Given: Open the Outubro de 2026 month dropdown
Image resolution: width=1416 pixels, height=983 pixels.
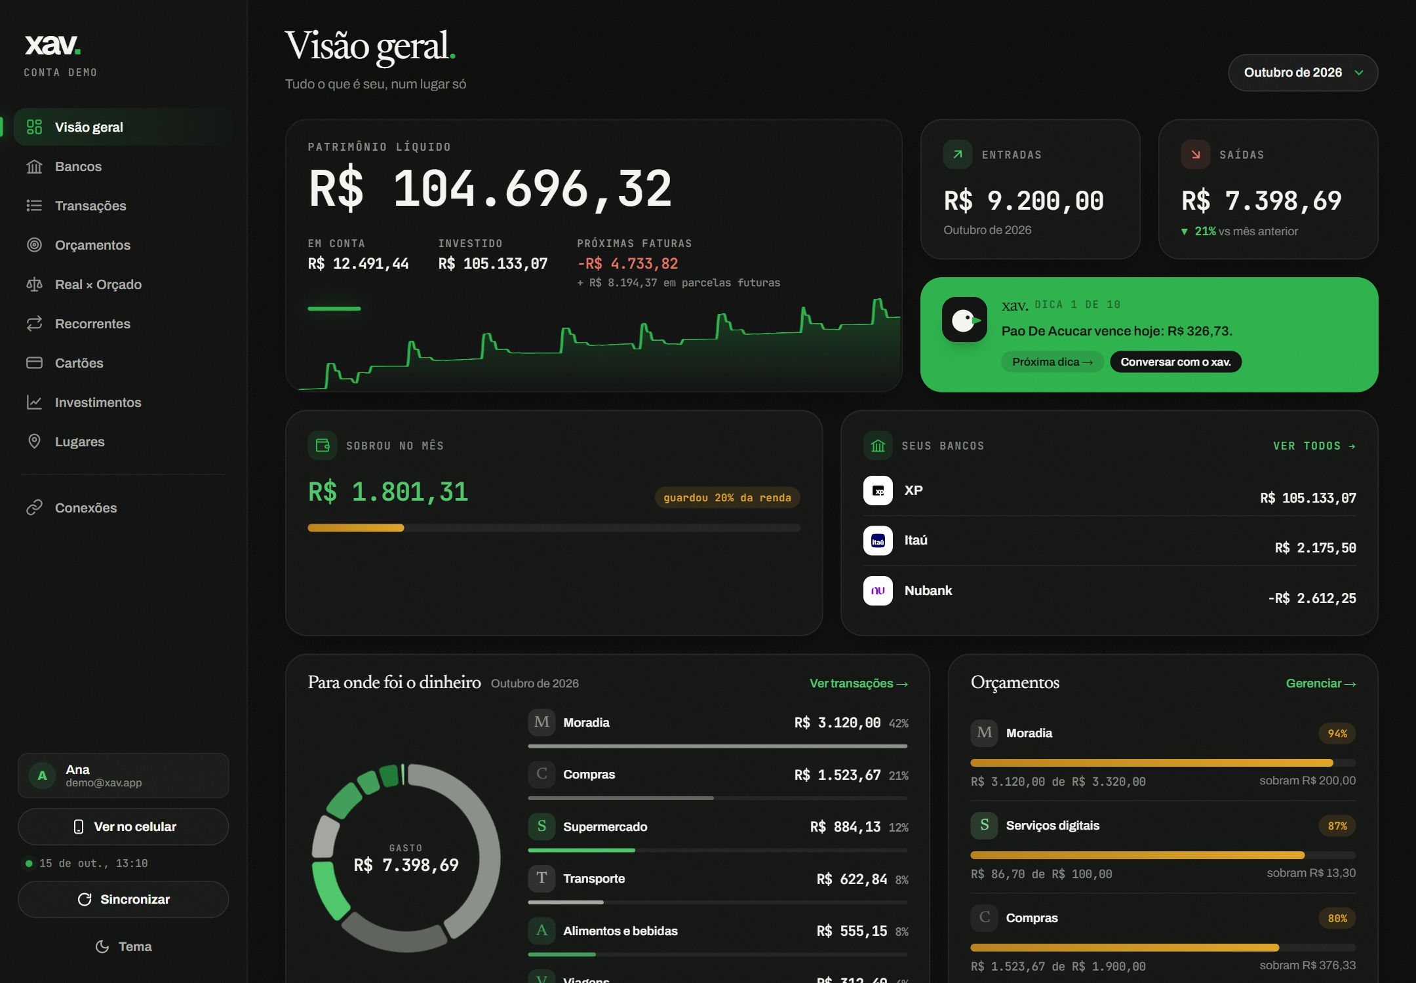Looking at the screenshot, I should point(1303,73).
